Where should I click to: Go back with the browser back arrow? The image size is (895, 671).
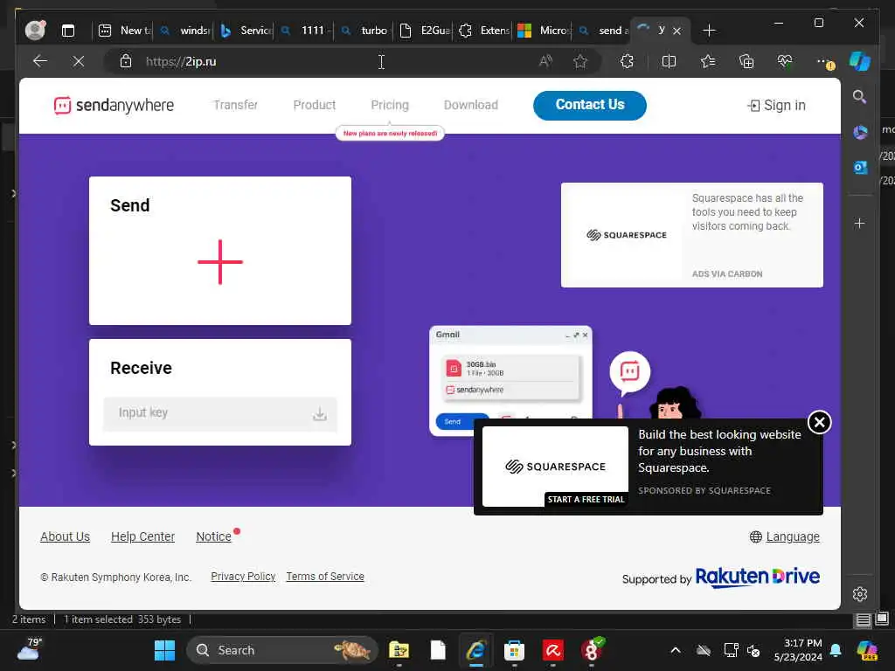(x=40, y=61)
